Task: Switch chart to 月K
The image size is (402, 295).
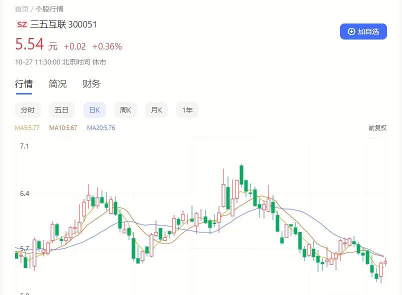Action: [156, 110]
